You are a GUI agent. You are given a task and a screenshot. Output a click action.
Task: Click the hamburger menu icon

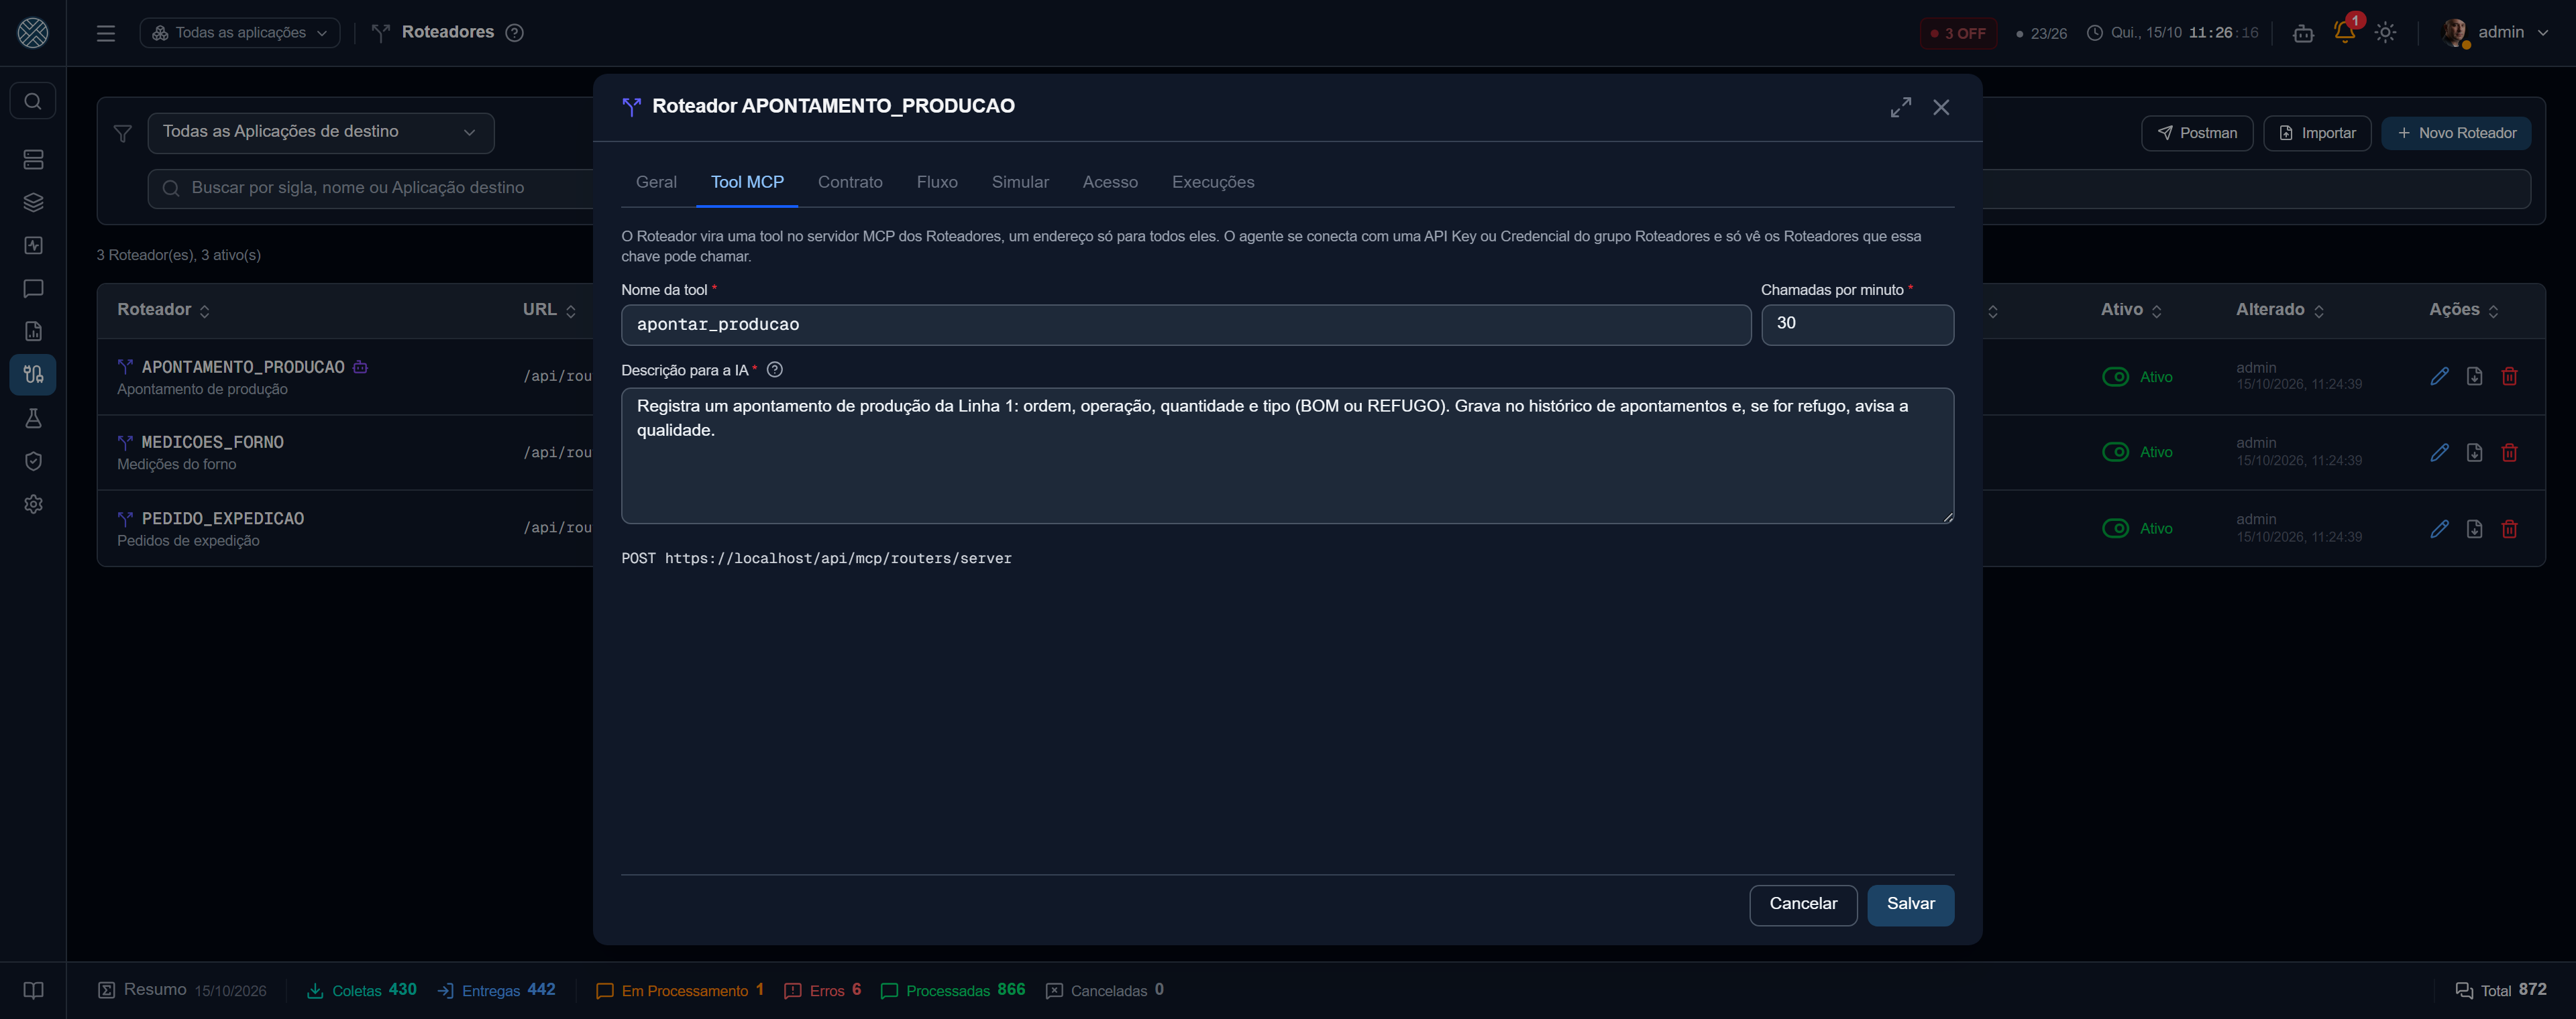point(106,33)
